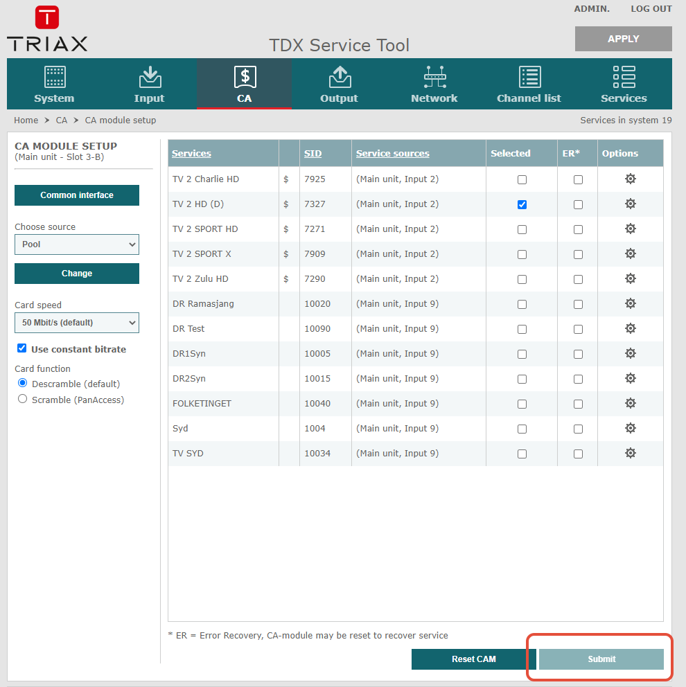The image size is (686, 687).
Task: Sort table by Service sources column
Action: click(x=393, y=153)
